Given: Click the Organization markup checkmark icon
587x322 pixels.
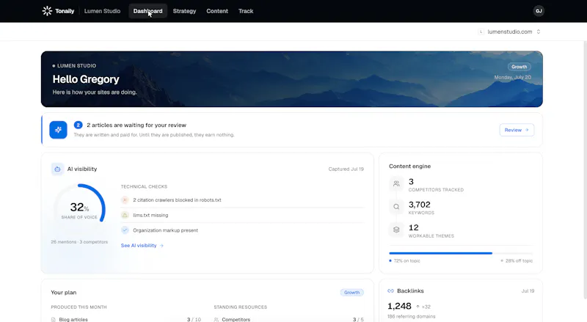Looking at the screenshot, I should [125, 230].
